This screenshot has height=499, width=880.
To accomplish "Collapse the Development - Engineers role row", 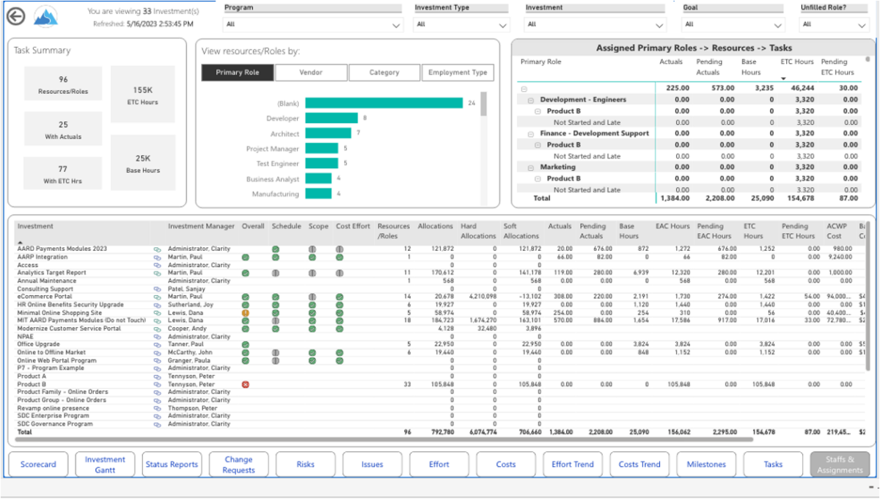I will pyautogui.click(x=531, y=100).
